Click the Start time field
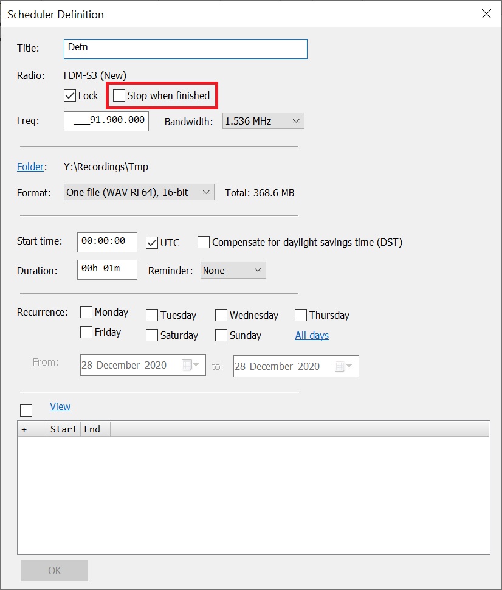 pyautogui.click(x=107, y=241)
